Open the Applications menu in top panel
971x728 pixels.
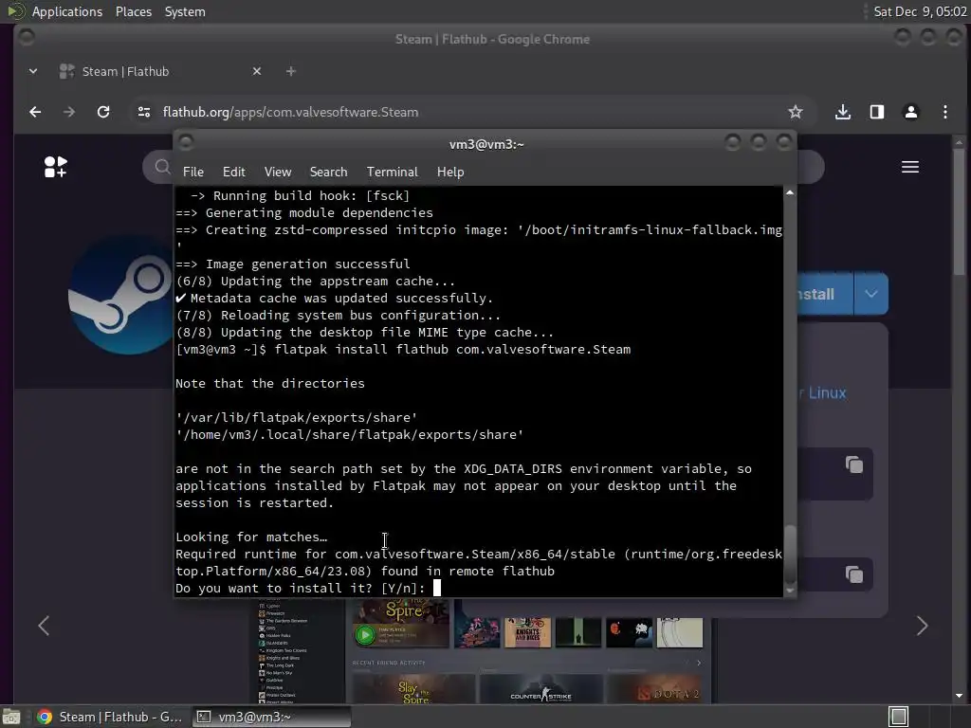(x=67, y=11)
